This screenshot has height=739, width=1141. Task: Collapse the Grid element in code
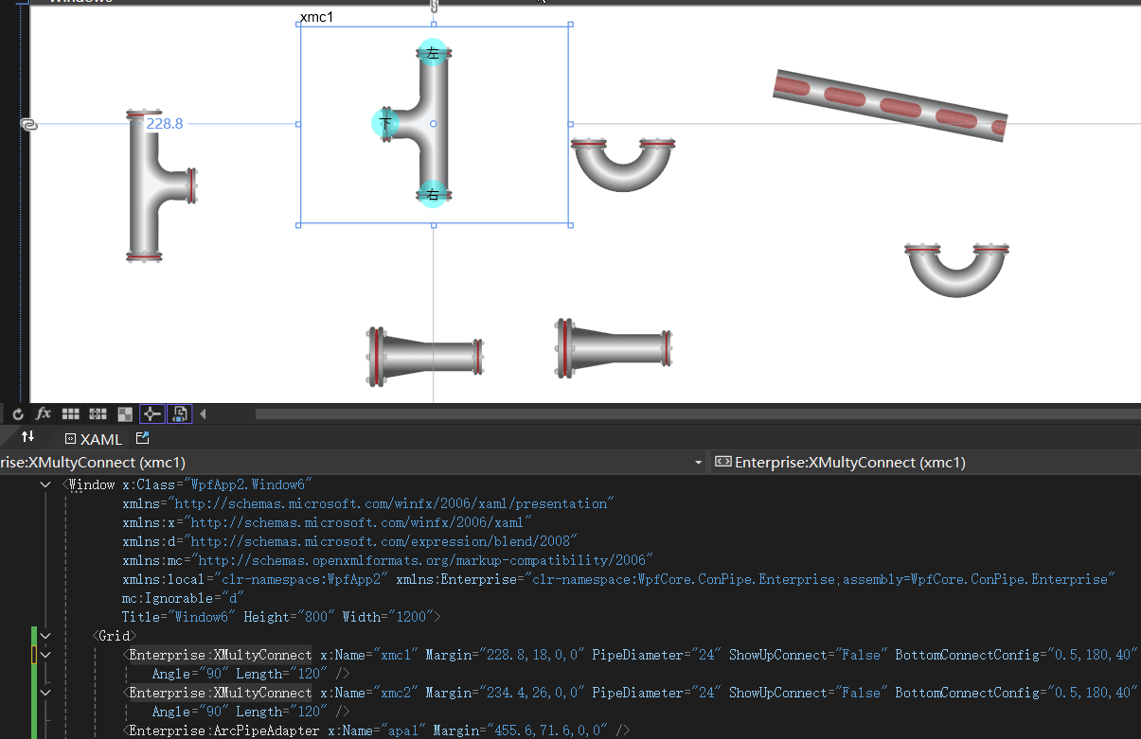tap(45, 636)
